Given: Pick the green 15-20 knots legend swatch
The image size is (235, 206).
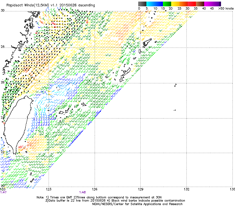Looking at the screenshot, I should pyautogui.click(x=167, y=4).
